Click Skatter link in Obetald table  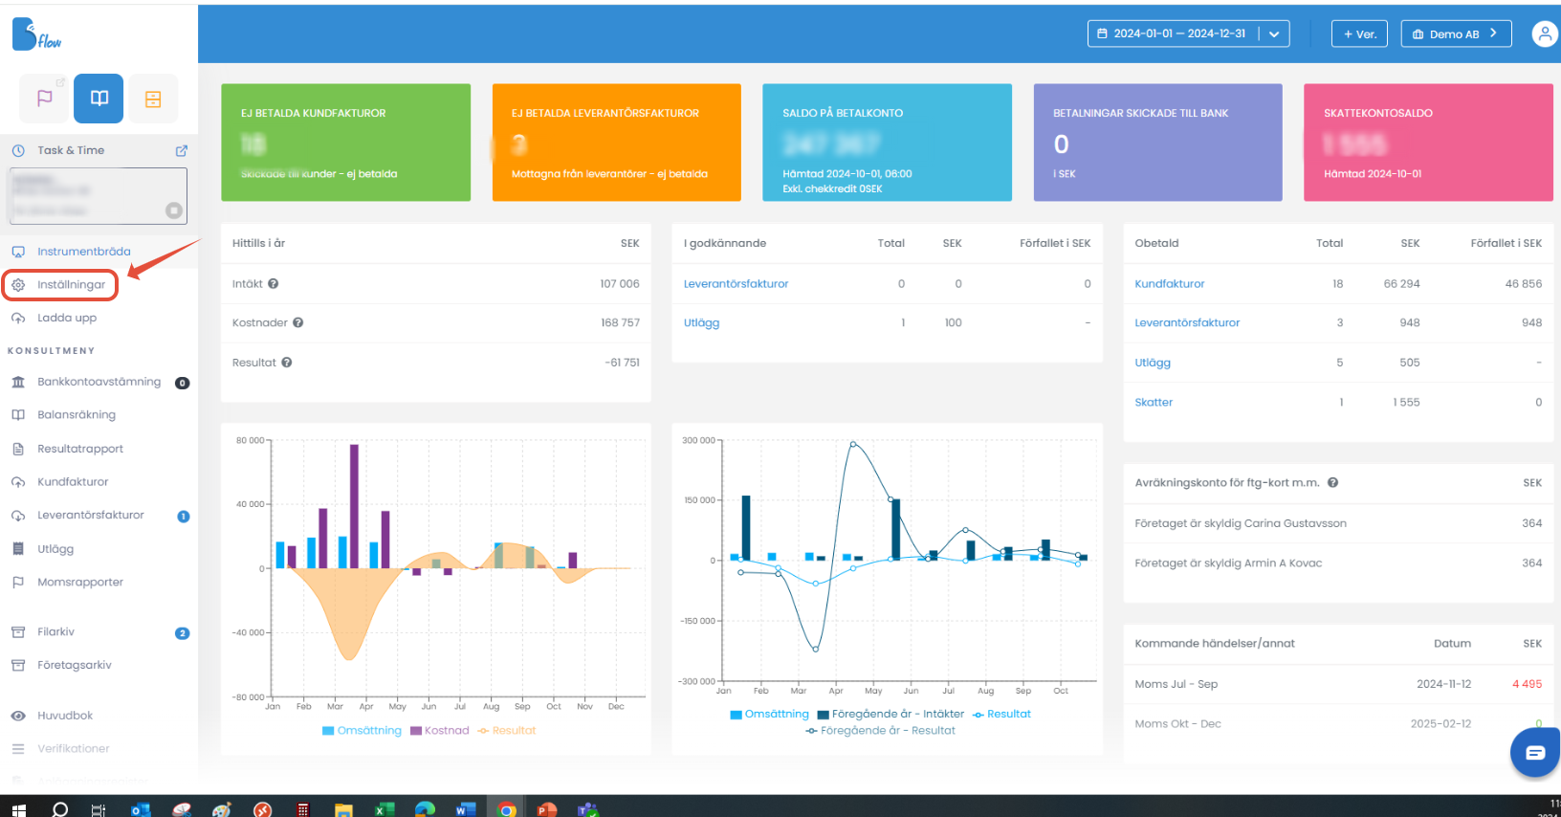coord(1154,403)
